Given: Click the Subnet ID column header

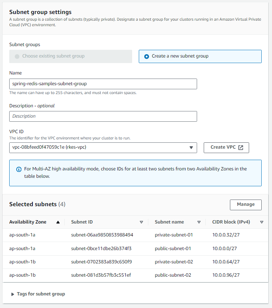Looking at the screenshot, I should (82, 222).
